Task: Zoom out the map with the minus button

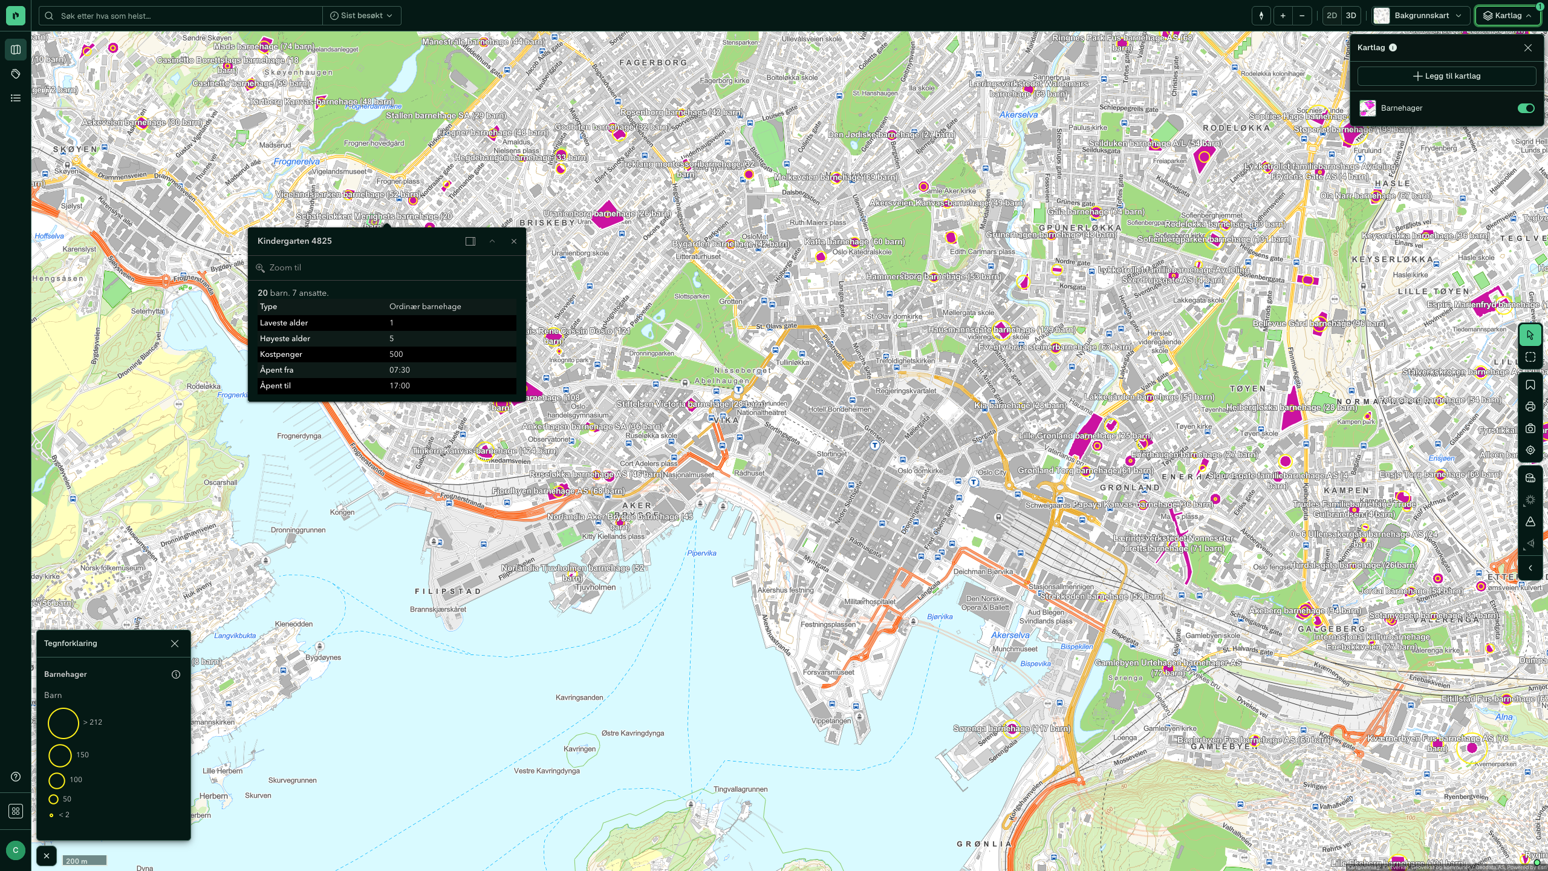Action: (1302, 16)
